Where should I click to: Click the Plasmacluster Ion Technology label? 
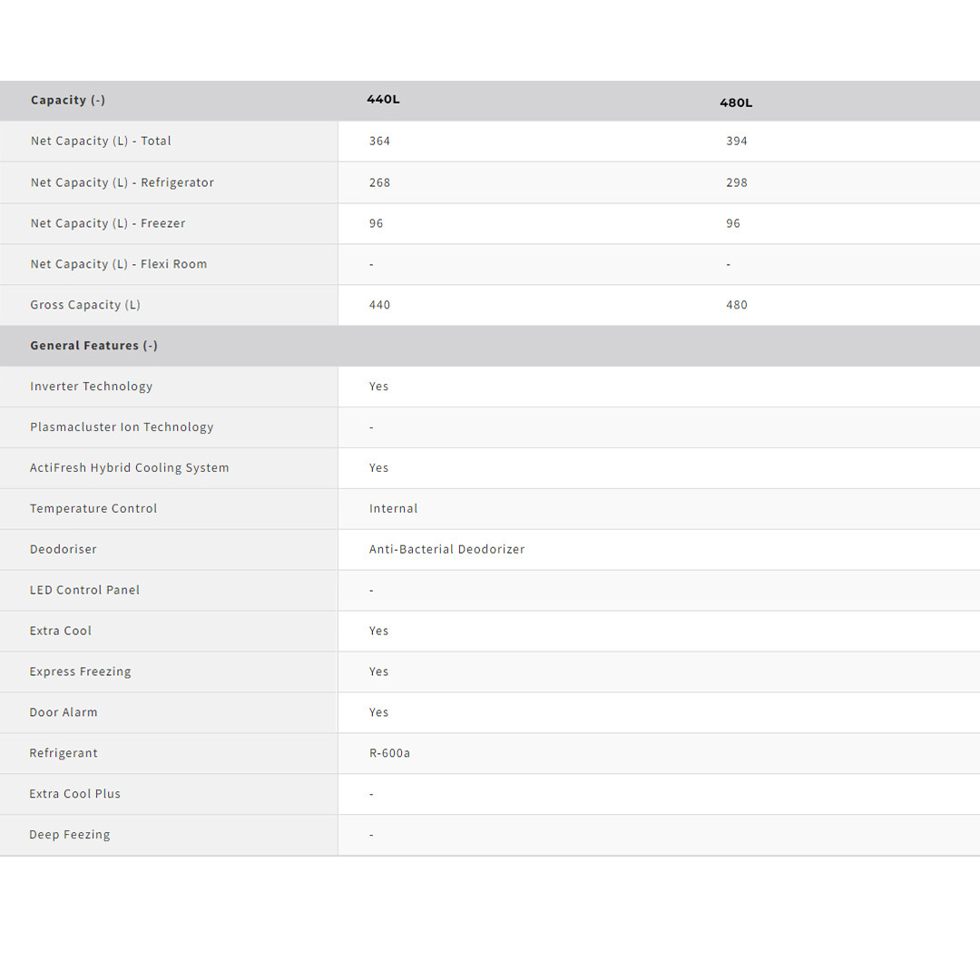122,427
